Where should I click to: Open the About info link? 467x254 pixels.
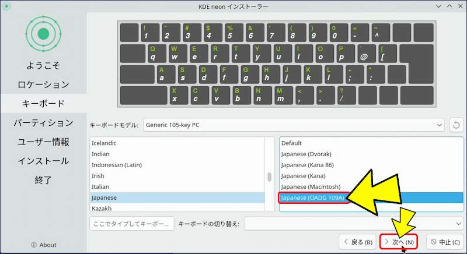pyautogui.click(x=43, y=245)
